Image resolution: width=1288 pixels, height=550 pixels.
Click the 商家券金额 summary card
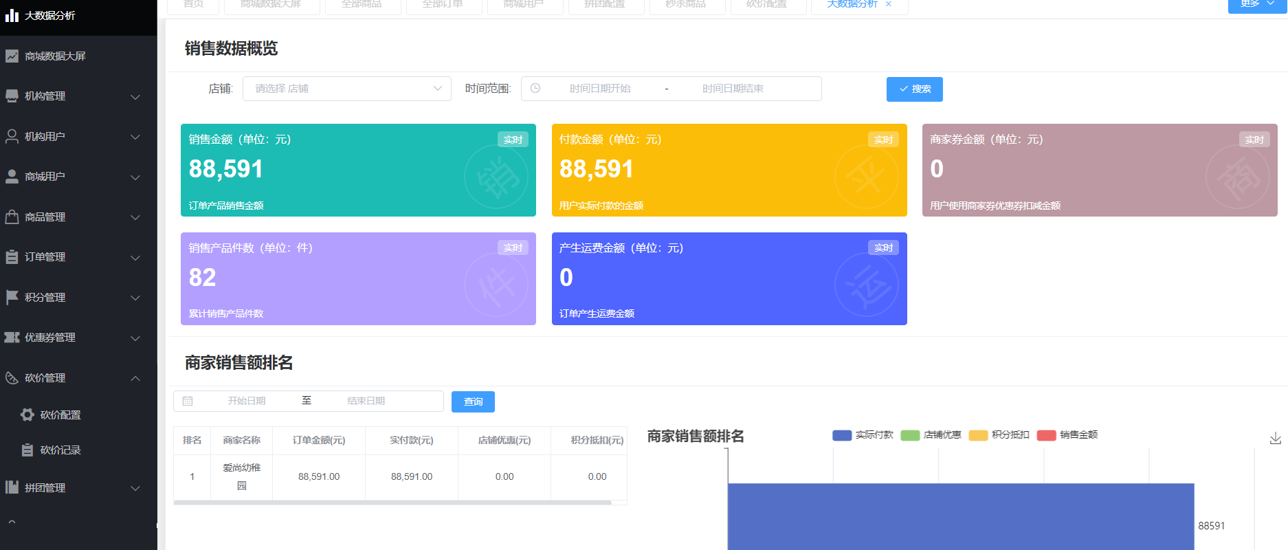point(1100,170)
